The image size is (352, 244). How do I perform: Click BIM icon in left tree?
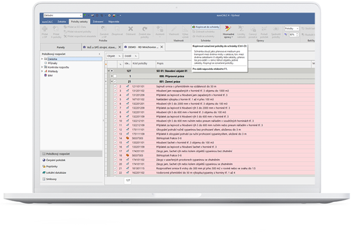pos(45,75)
